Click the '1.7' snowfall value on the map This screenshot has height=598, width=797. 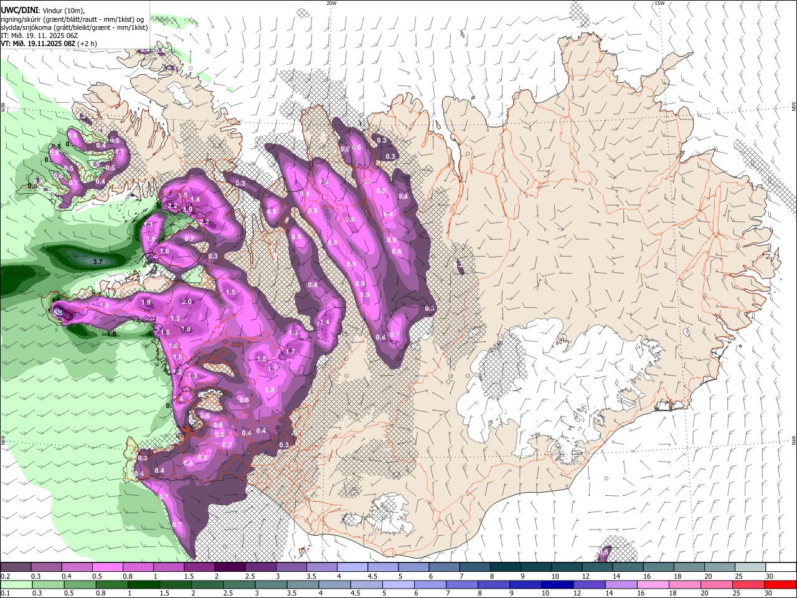coord(290,351)
